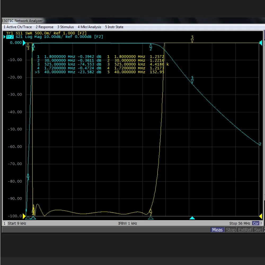
Task: Open the 4 Mkr/Analysis menu
Action: click(89, 27)
